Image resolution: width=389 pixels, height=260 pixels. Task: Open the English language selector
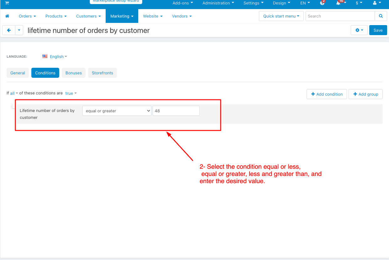(x=55, y=56)
